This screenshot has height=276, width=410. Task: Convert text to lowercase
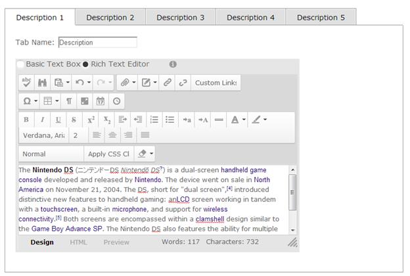coord(187,120)
